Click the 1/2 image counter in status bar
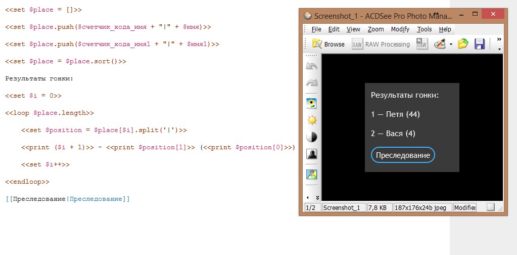The image size is (517, 255). 312,207
